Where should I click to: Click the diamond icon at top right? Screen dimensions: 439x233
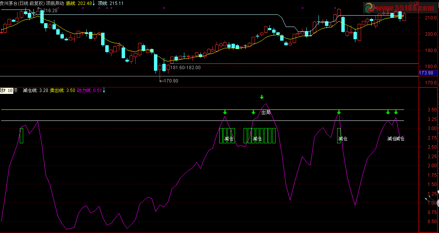[411, 3]
